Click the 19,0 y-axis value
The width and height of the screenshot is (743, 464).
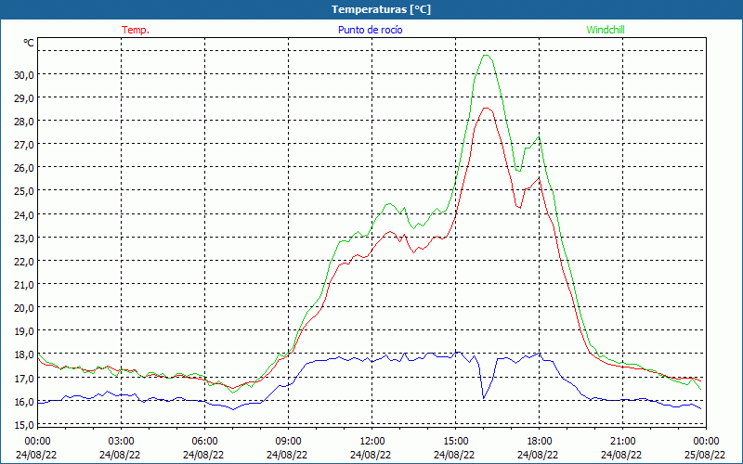click(x=24, y=331)
